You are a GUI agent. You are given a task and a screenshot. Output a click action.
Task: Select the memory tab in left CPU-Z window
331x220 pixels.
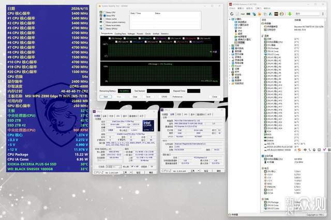point(111,116)
